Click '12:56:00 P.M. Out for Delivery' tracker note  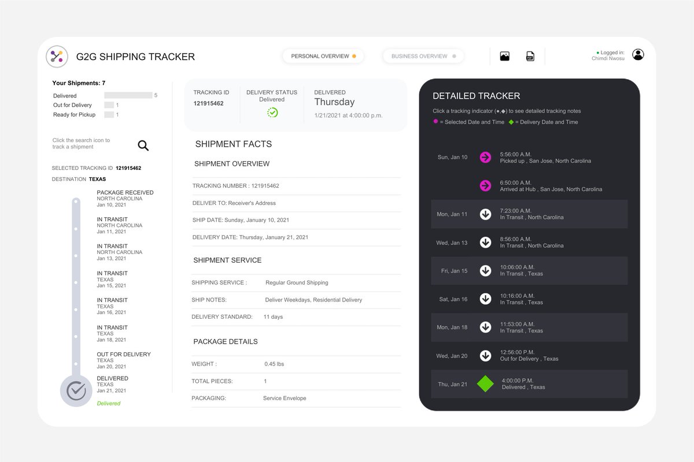[x=529, y=355]
